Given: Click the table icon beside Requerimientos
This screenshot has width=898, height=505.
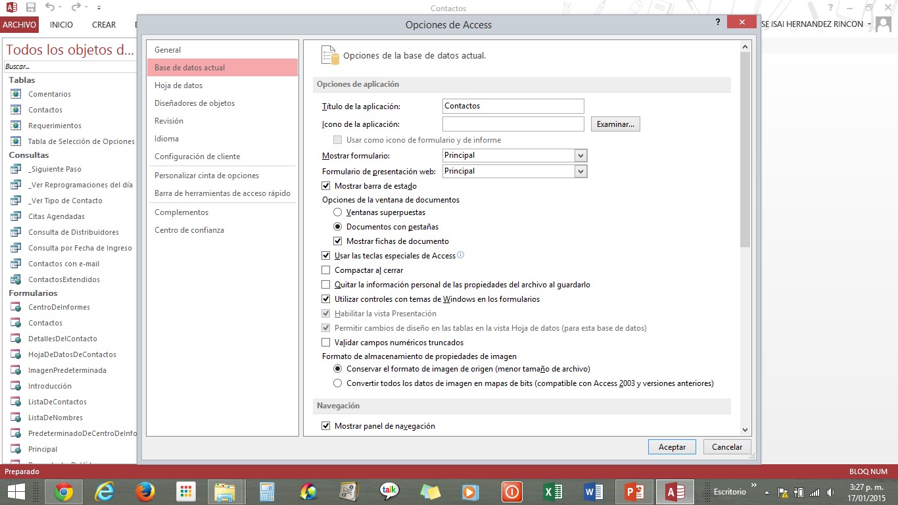Looking at the screenshot, I should (16, 126).
